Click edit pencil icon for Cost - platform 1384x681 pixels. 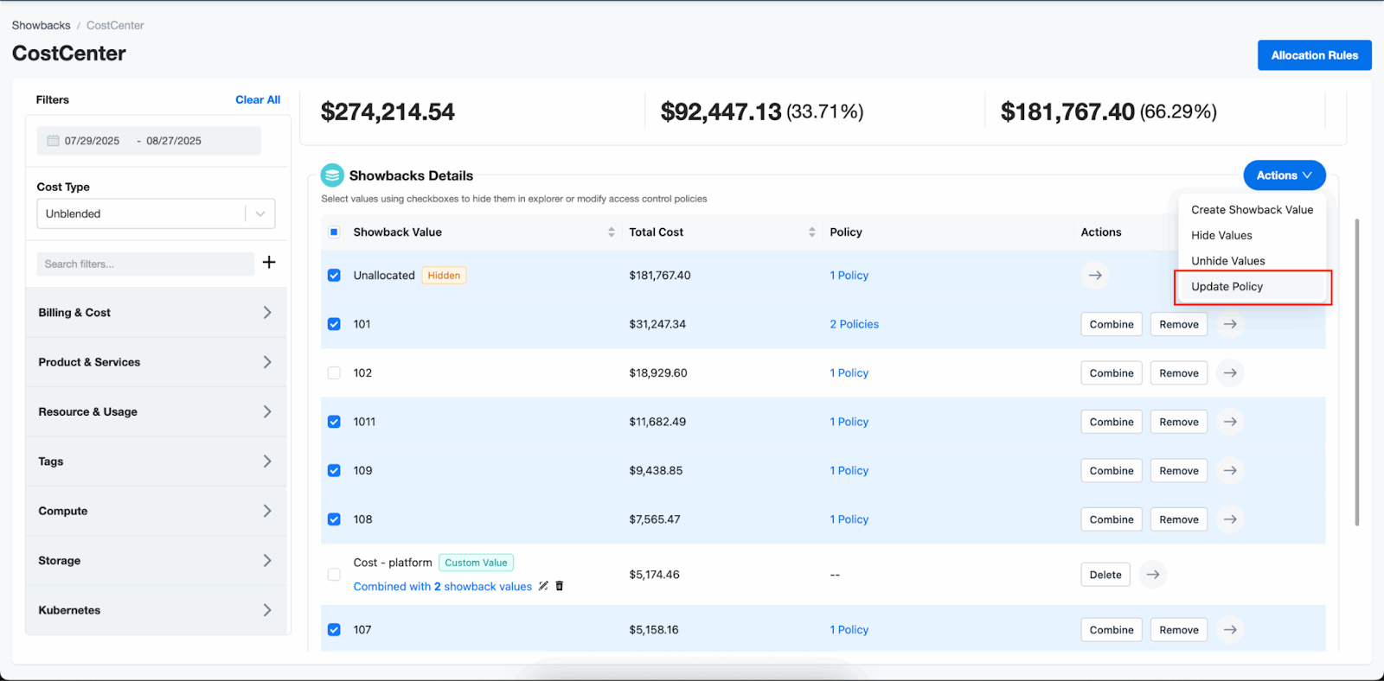tap(543, 586)
